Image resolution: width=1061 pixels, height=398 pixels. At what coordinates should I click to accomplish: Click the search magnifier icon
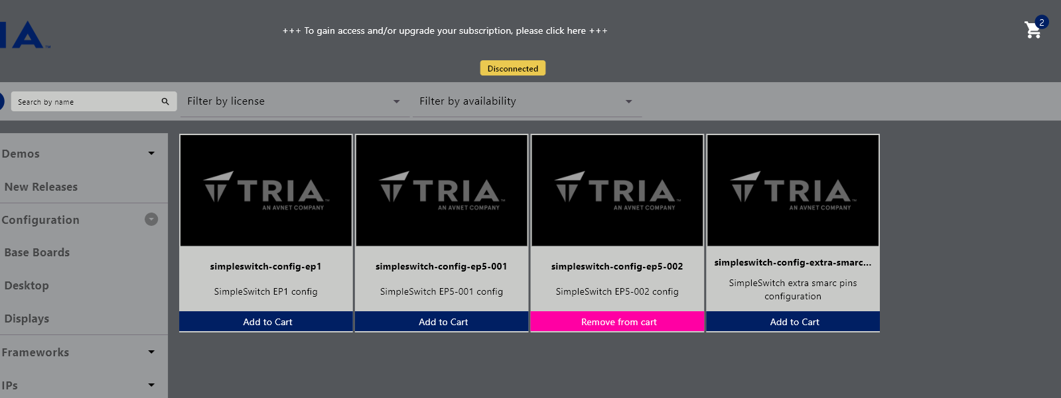point(165,101)
